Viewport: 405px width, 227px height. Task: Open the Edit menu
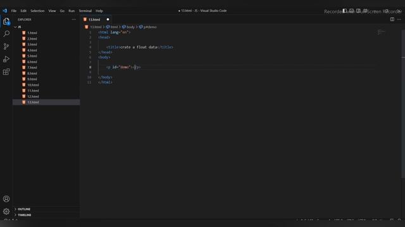[x=23, y=11]
